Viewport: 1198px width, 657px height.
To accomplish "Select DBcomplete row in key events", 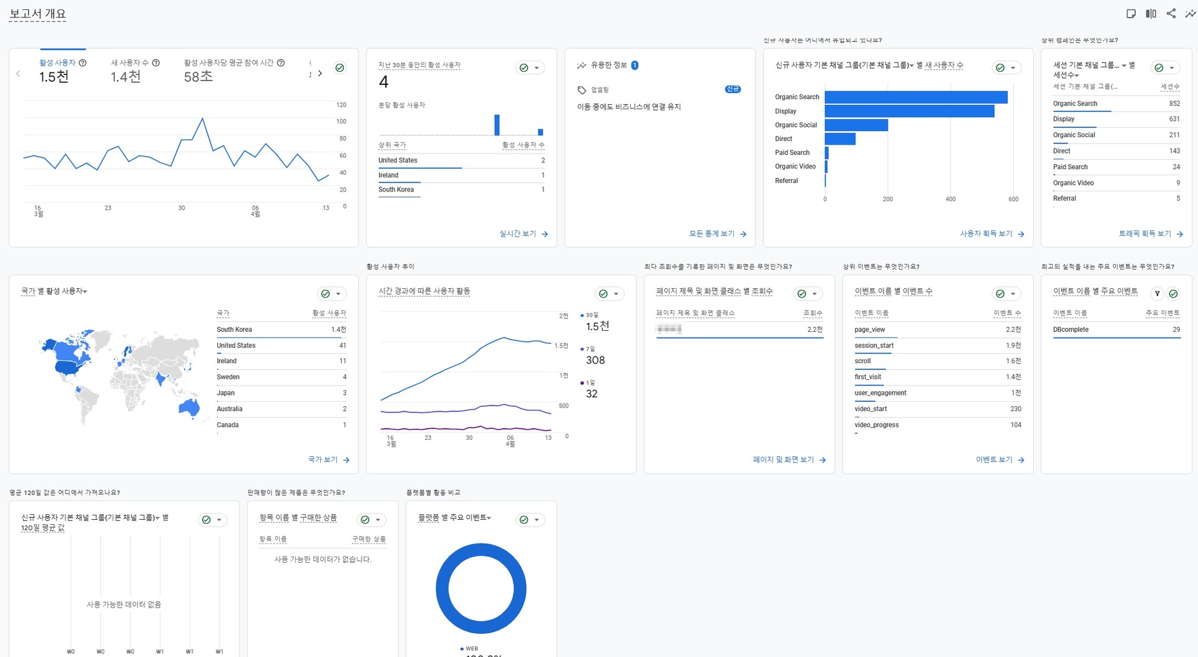I will pos(1116,329).
